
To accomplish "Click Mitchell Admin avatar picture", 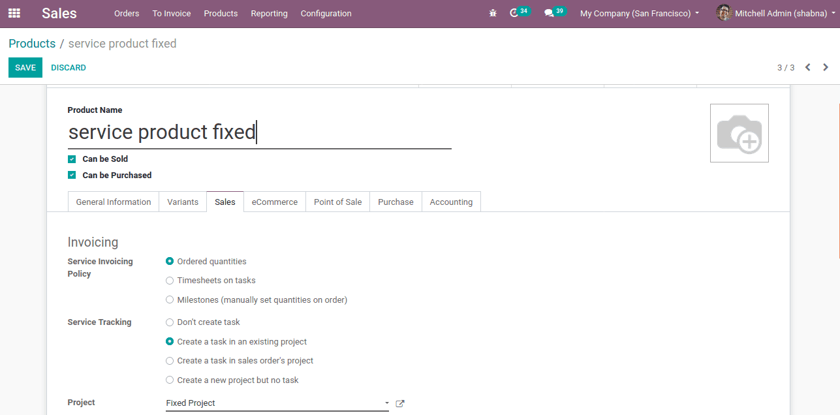I will pyautogui.click(x=724, y=13).
